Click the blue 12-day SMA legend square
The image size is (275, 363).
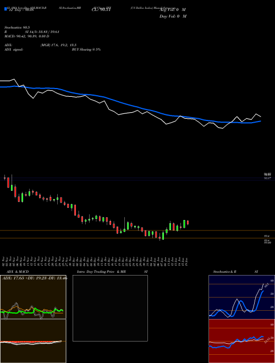6,9
